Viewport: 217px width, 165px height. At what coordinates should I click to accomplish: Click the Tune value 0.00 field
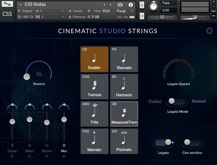[x=169, y=10]
